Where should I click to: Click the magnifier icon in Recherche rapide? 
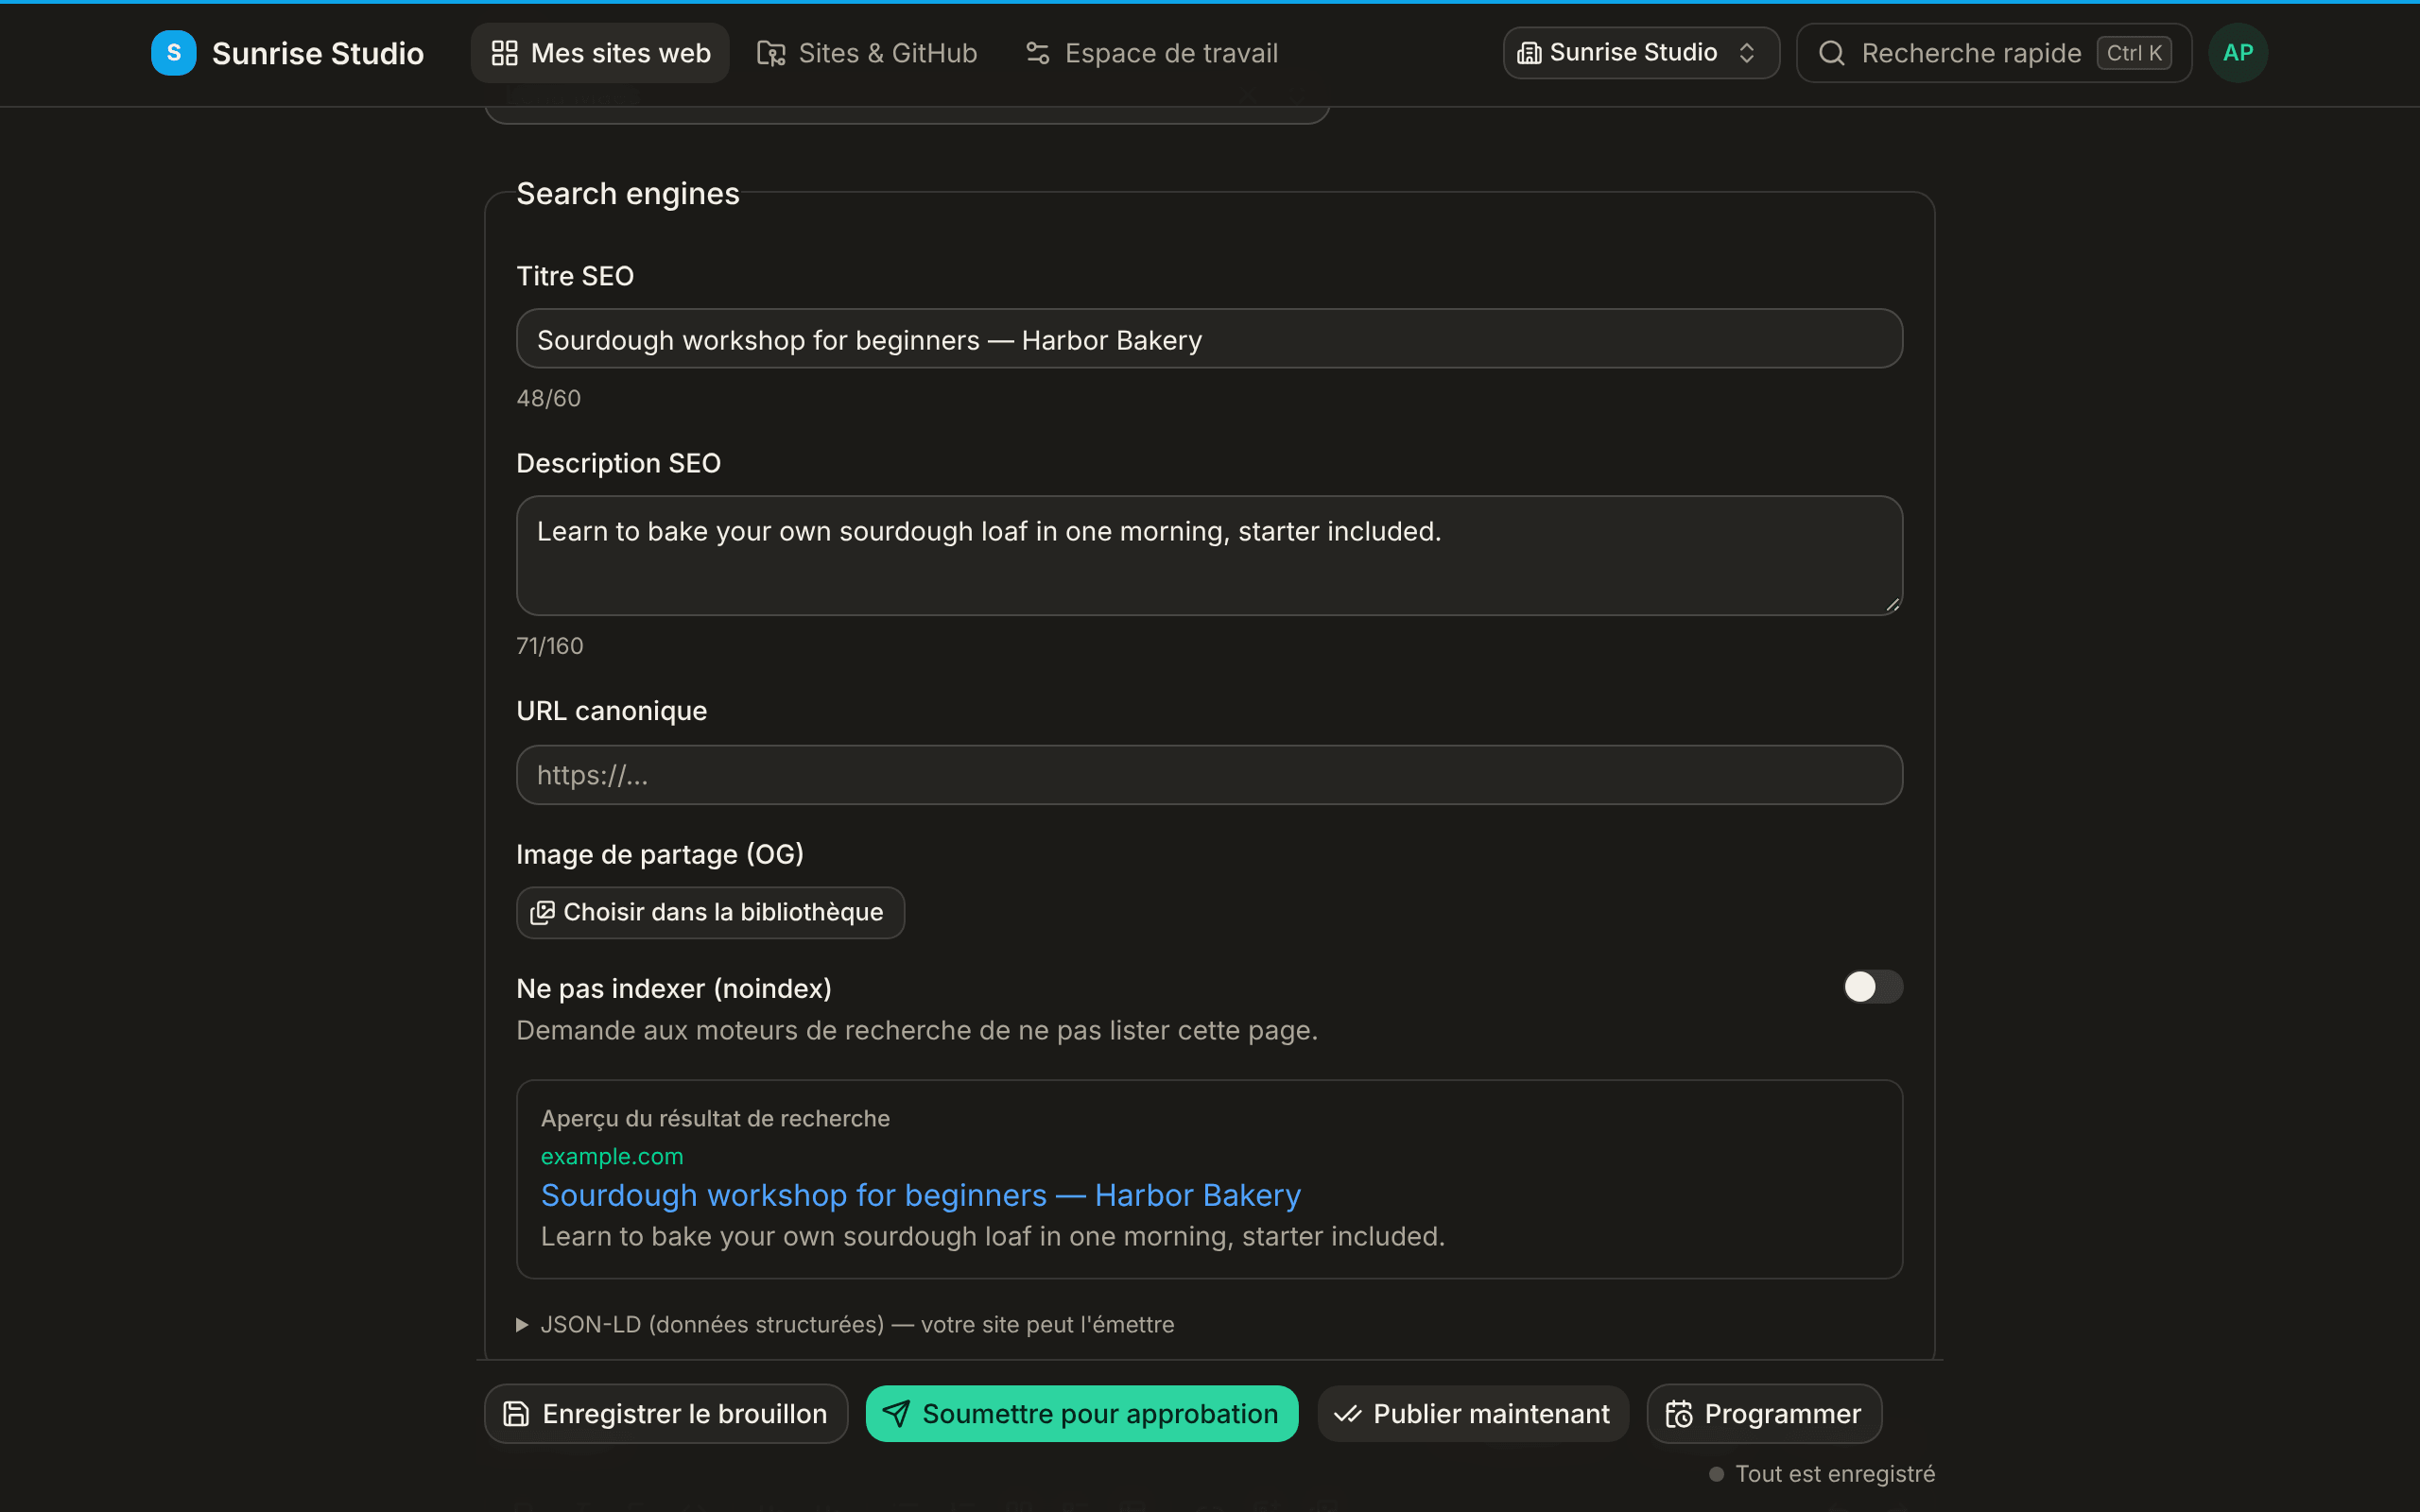(1831, 53)
